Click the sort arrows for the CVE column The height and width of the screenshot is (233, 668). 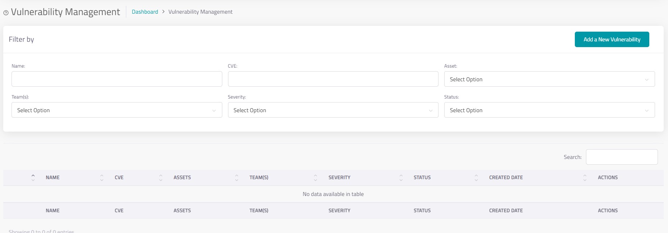point(161,178)
